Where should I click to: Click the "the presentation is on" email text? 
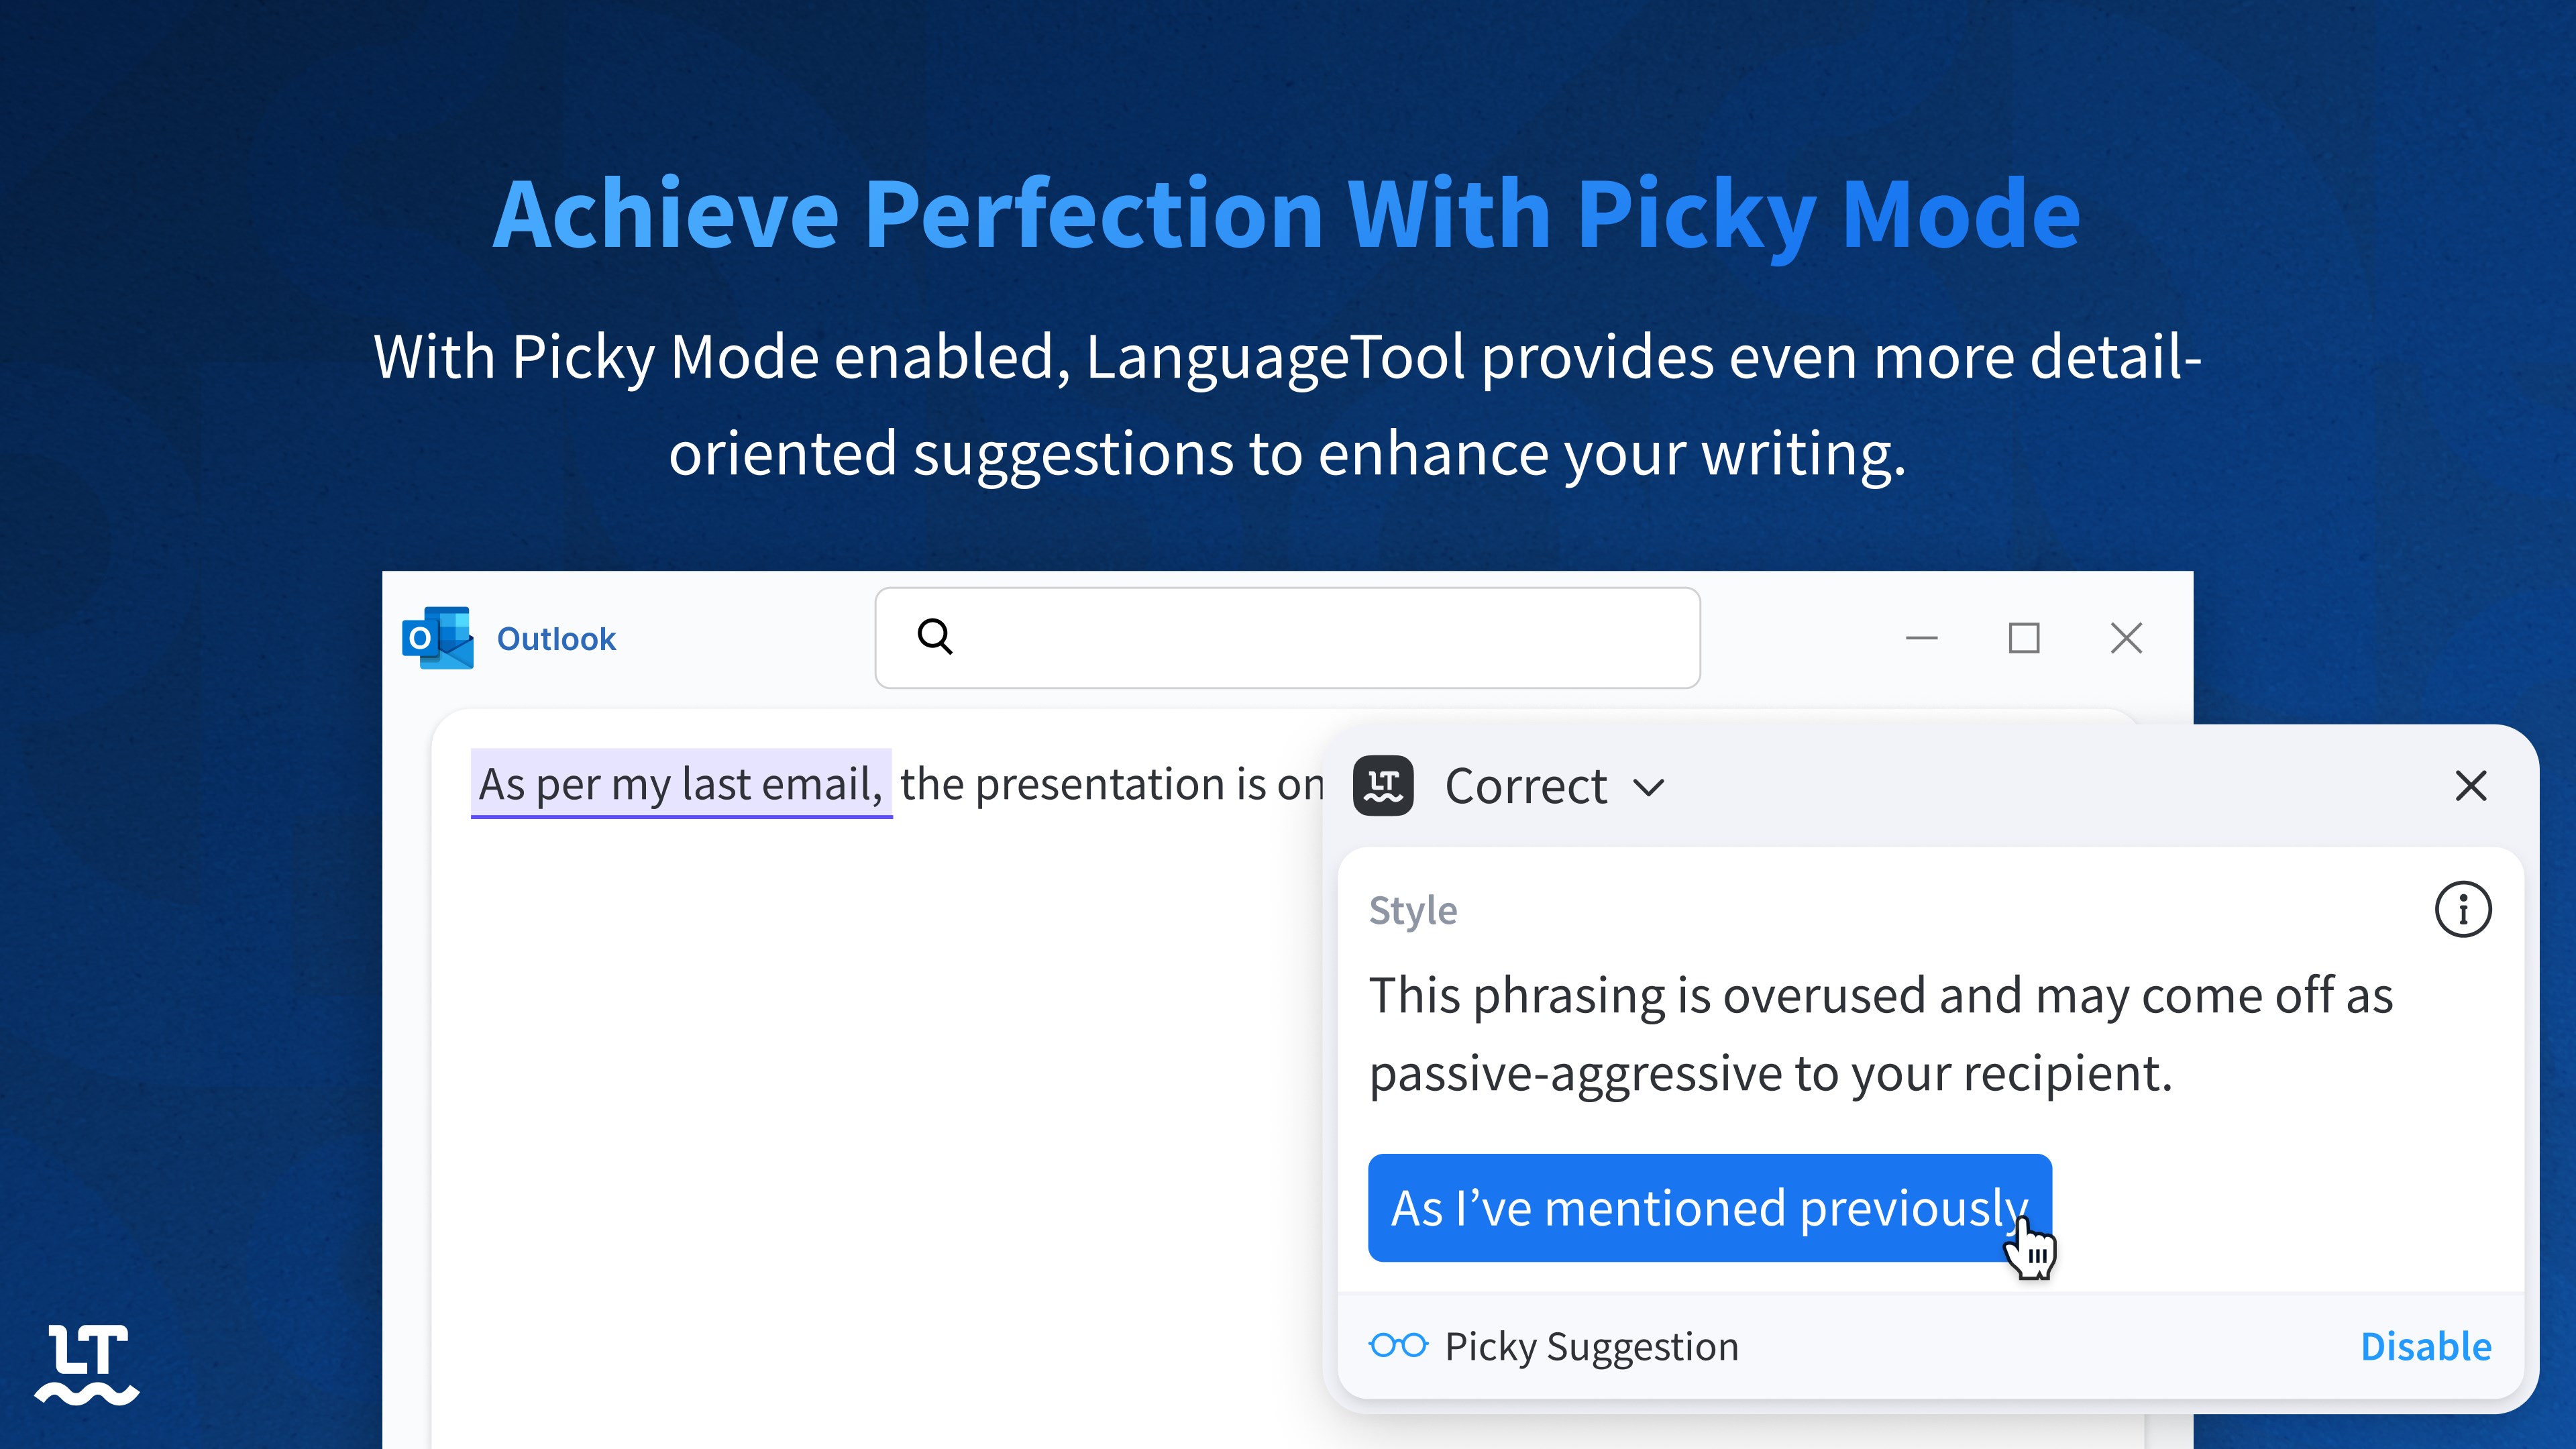pos(1110,784)
